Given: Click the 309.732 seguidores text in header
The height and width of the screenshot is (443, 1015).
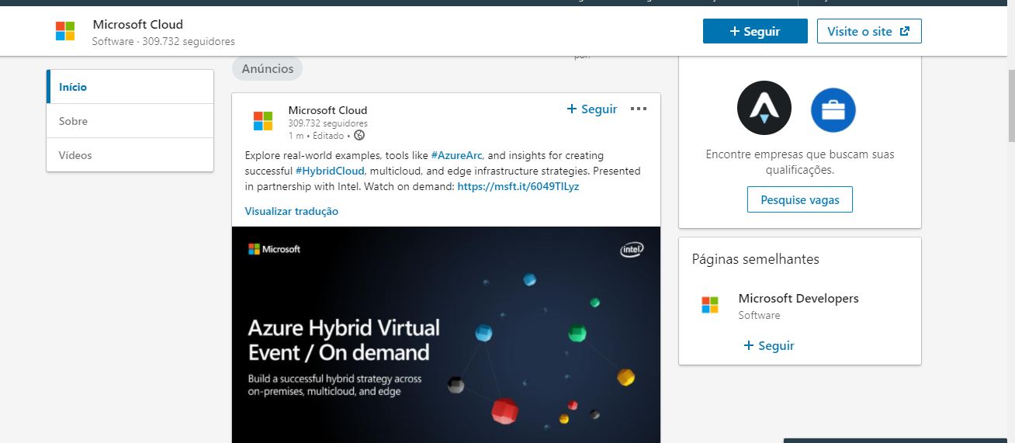Looking at the screenshot, I should (189, 41).
